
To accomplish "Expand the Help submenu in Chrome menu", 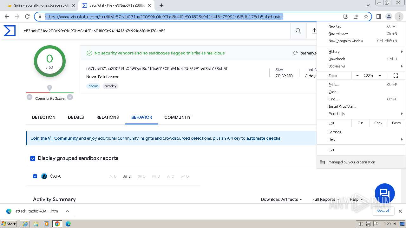I will pyautogui.click(x=361, y=139).
